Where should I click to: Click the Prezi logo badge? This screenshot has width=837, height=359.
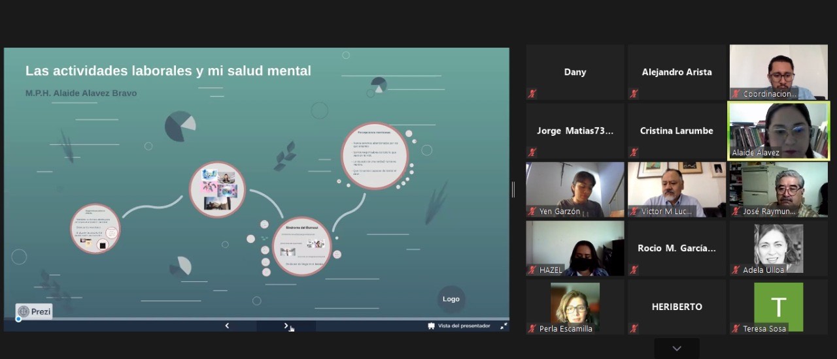35,311
